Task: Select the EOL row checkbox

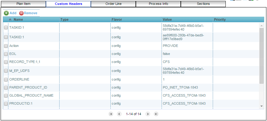Action: pos(6,54)
